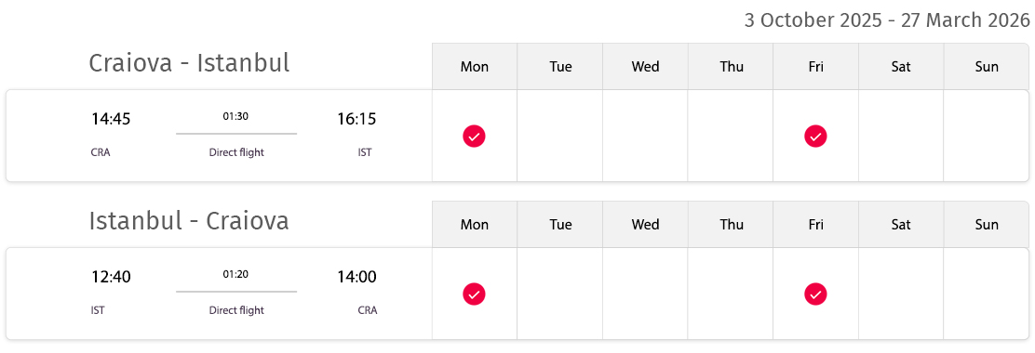Screen dimensions: 1035x353
Task: Select Sun header in Istanbul - Craiova table
Action: point(987,225)
